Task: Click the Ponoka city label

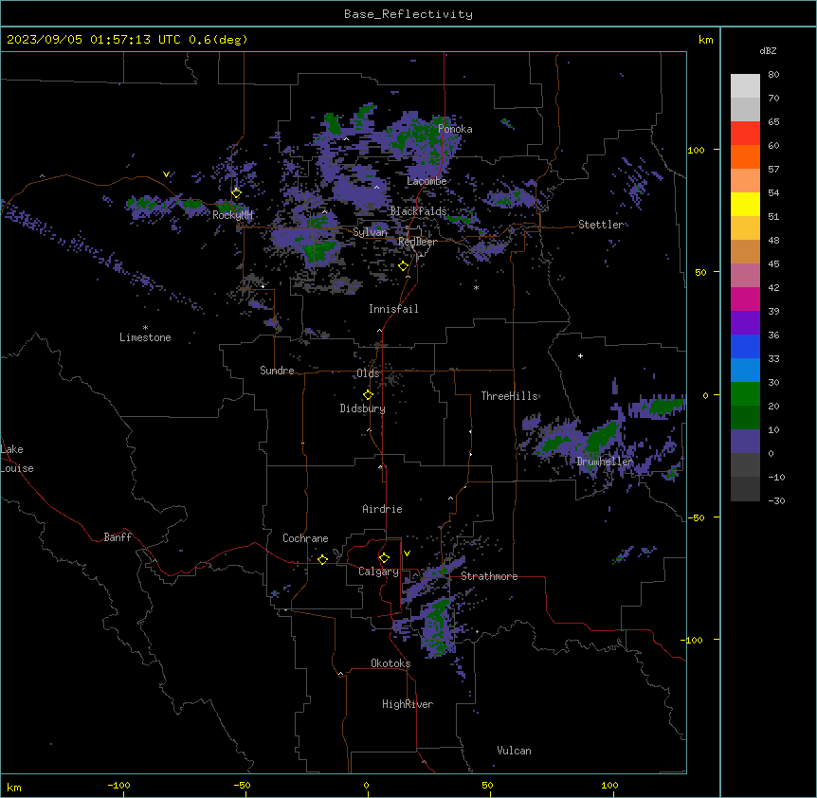Action: pyautogui.click(x=455, y=129)
